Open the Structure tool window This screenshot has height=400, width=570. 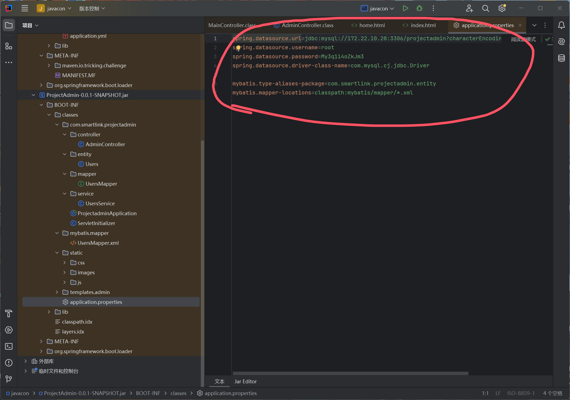click(x=9, y=46)
